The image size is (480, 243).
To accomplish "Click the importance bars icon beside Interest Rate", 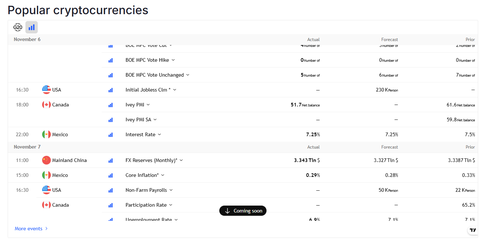I will tap(110, 135).
